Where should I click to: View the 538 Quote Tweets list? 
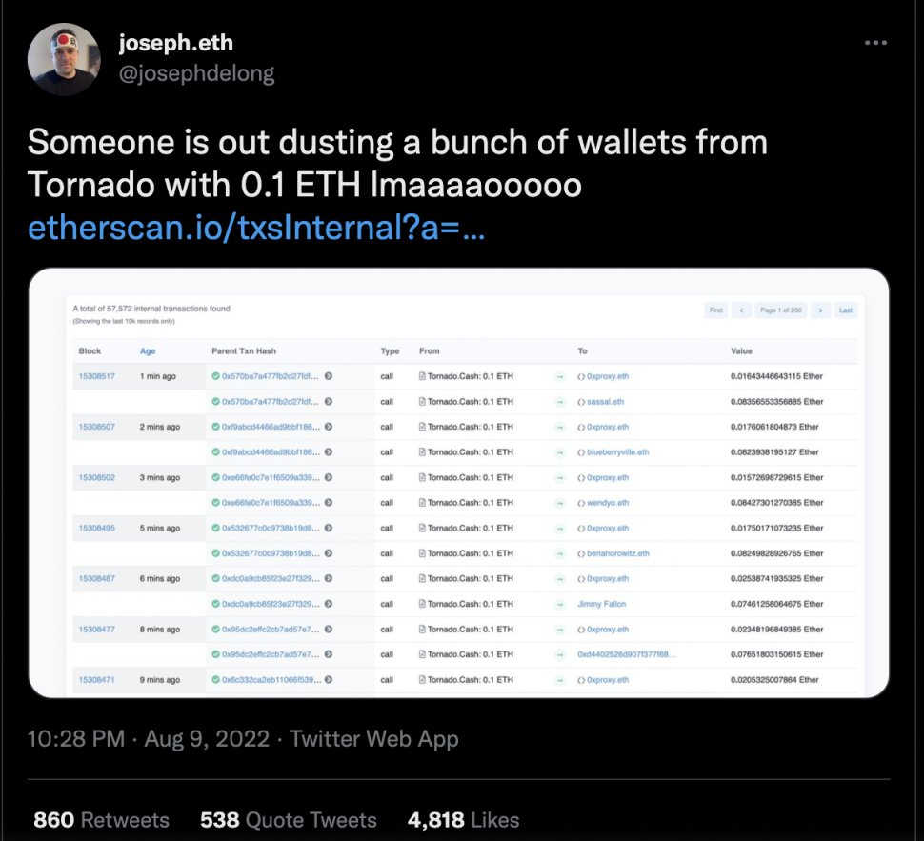pyautogui.click(x=288, y=819)
